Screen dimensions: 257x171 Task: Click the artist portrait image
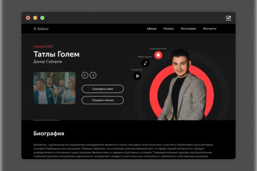[x=182, y=84]
